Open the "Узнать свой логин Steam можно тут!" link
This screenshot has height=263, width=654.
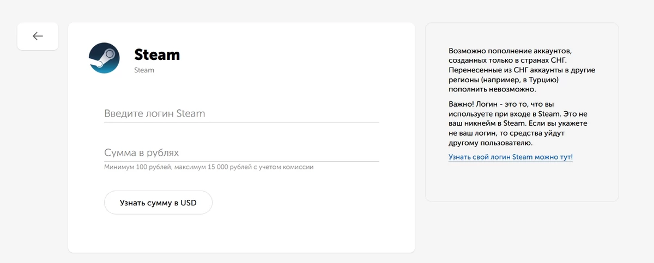[510, 157]
